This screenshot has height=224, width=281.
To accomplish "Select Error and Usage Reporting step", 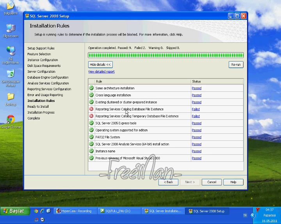I will click(x=45, y=95).
